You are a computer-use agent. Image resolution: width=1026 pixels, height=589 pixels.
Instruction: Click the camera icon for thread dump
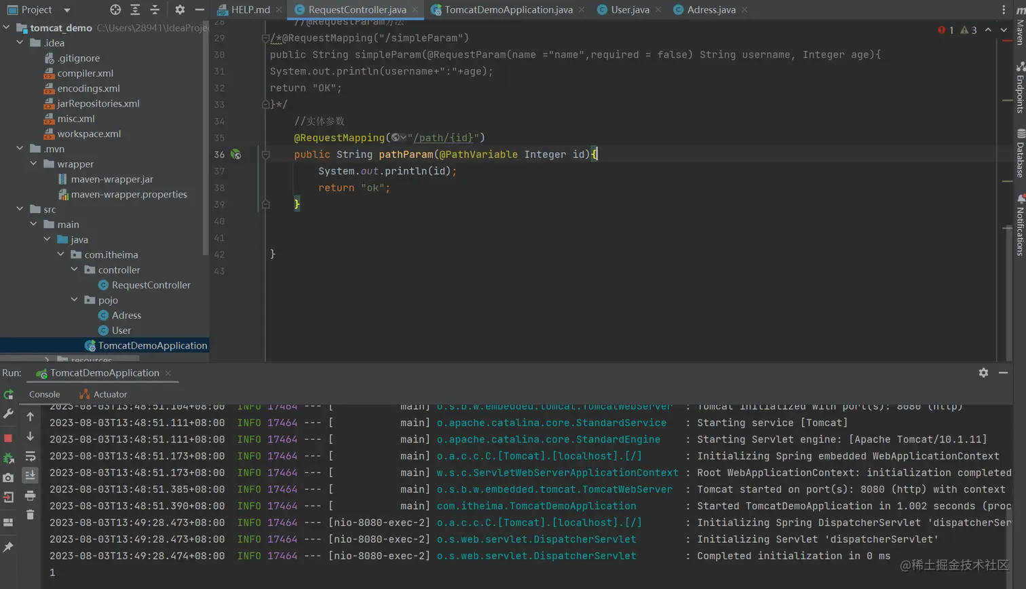coord(8,478)
